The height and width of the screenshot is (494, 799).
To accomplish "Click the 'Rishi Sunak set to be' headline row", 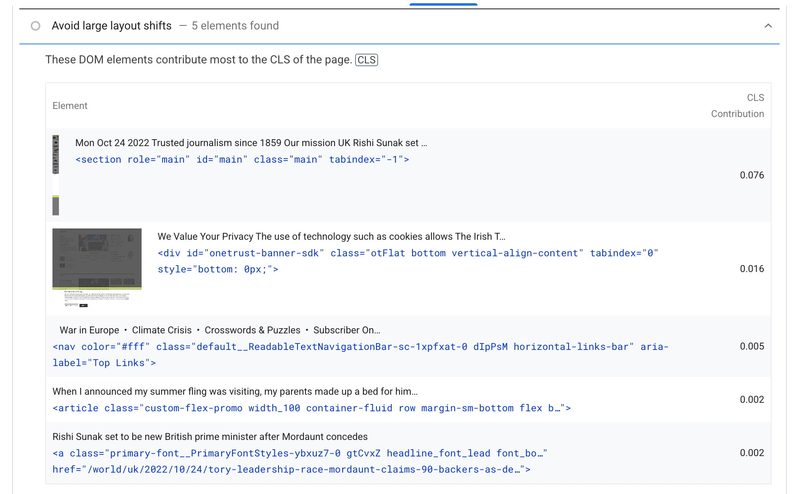I will point(210,437).
